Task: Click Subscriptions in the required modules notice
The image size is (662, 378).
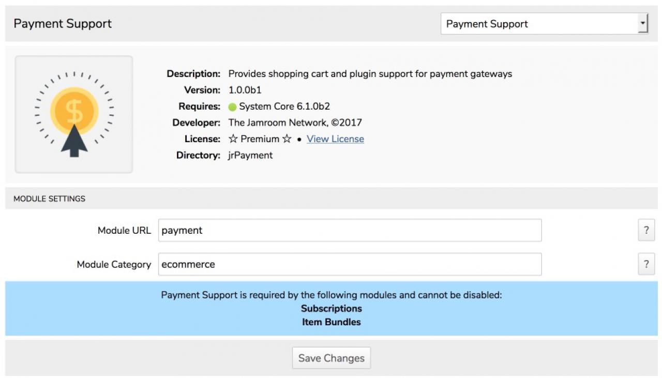Action: tap(332, 309)
